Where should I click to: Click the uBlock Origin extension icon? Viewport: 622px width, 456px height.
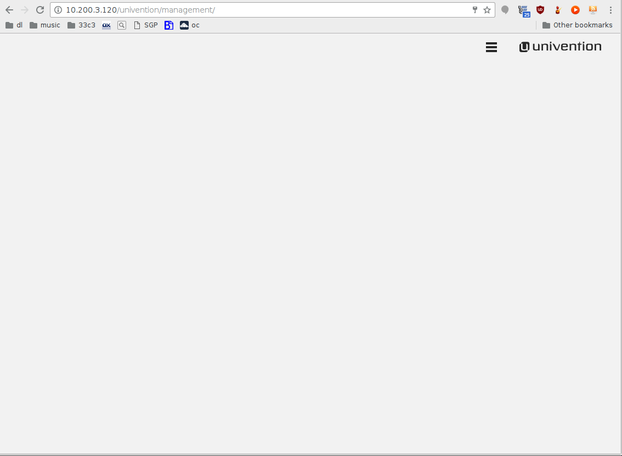click(540, 10)
